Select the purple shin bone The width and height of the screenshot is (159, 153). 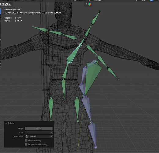(93, 134)
